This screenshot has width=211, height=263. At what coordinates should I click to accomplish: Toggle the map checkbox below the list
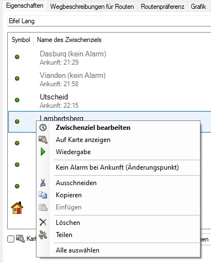[x=10, y=239]
